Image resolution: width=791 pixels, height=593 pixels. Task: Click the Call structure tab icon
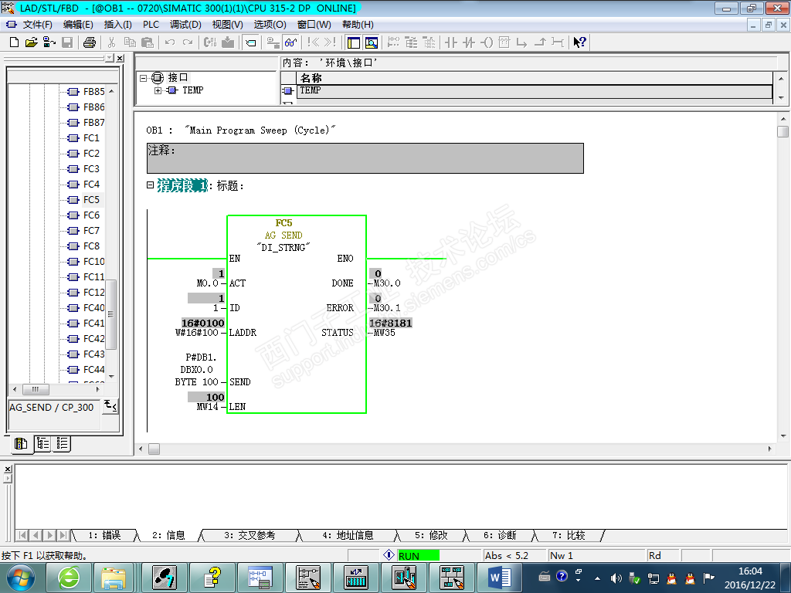[43, 444]
